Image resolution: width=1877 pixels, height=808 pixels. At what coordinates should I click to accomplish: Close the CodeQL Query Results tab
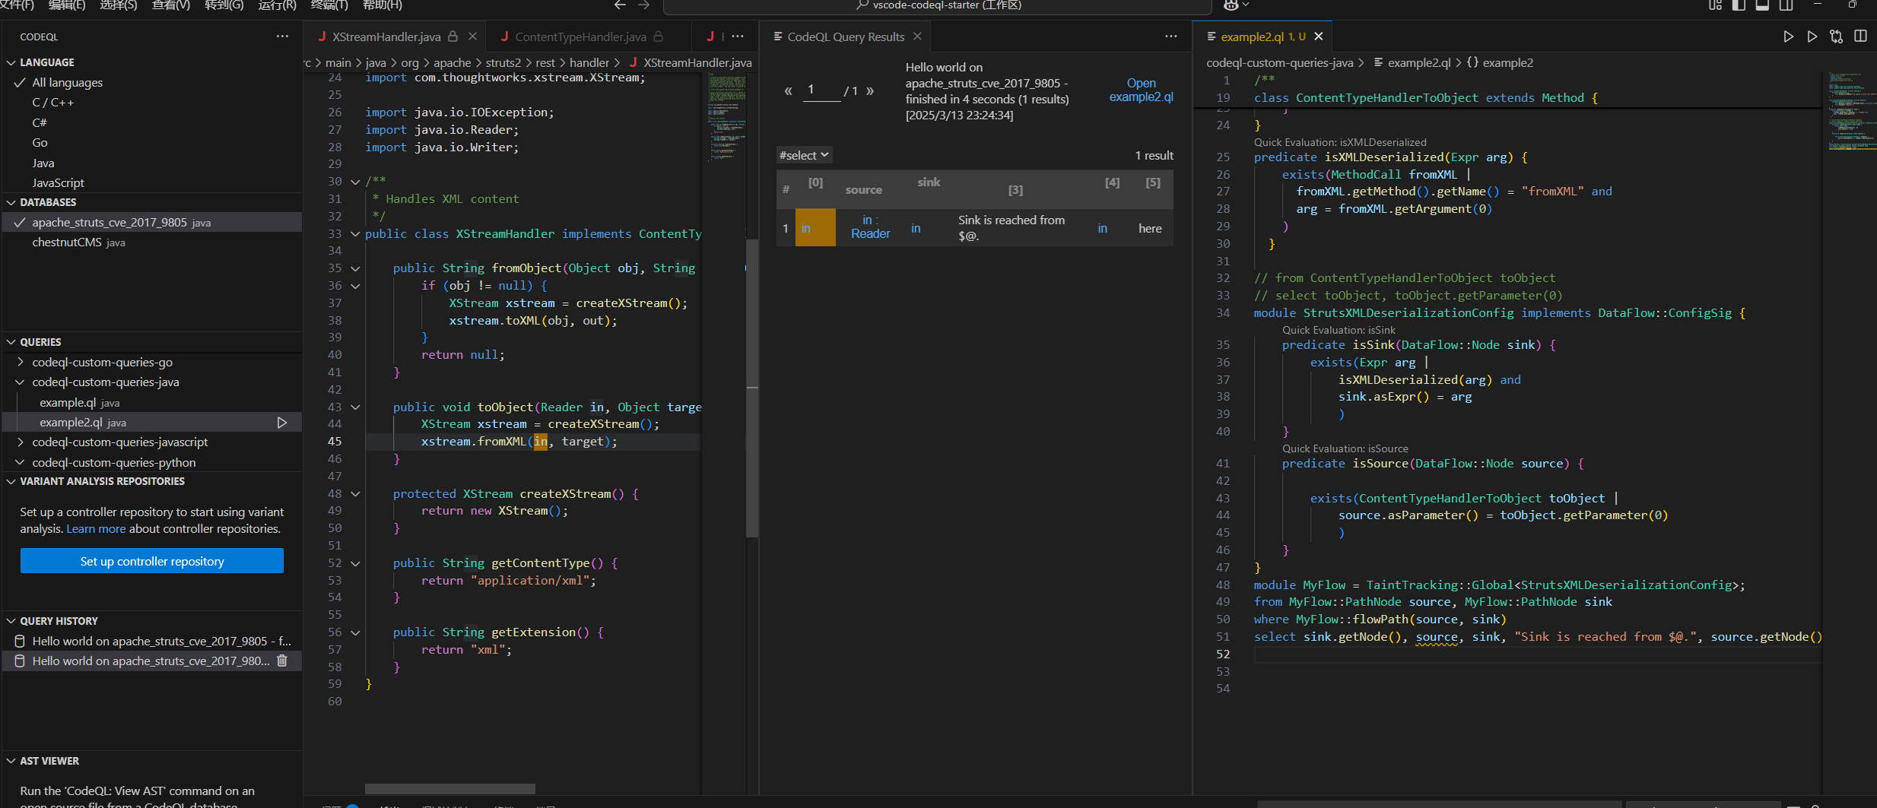pyautogui.click(x=917, y=36)
